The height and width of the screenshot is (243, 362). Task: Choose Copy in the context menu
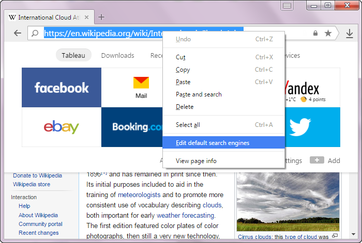tap(223, 70)
